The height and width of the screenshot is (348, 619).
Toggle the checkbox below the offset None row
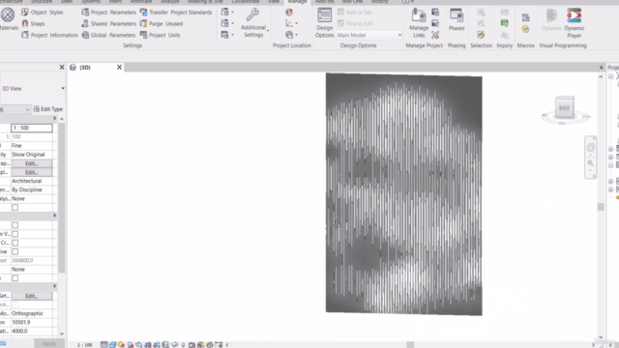(x=15, y=278)
